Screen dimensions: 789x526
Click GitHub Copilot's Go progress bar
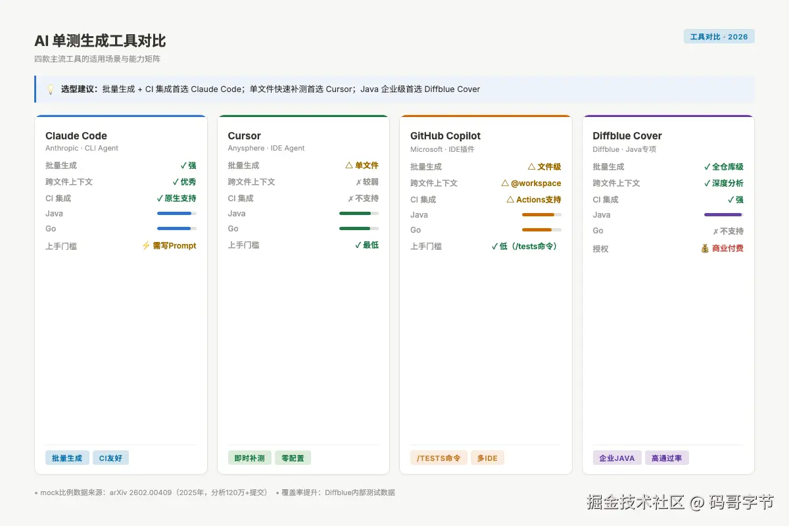pos(542,230)
